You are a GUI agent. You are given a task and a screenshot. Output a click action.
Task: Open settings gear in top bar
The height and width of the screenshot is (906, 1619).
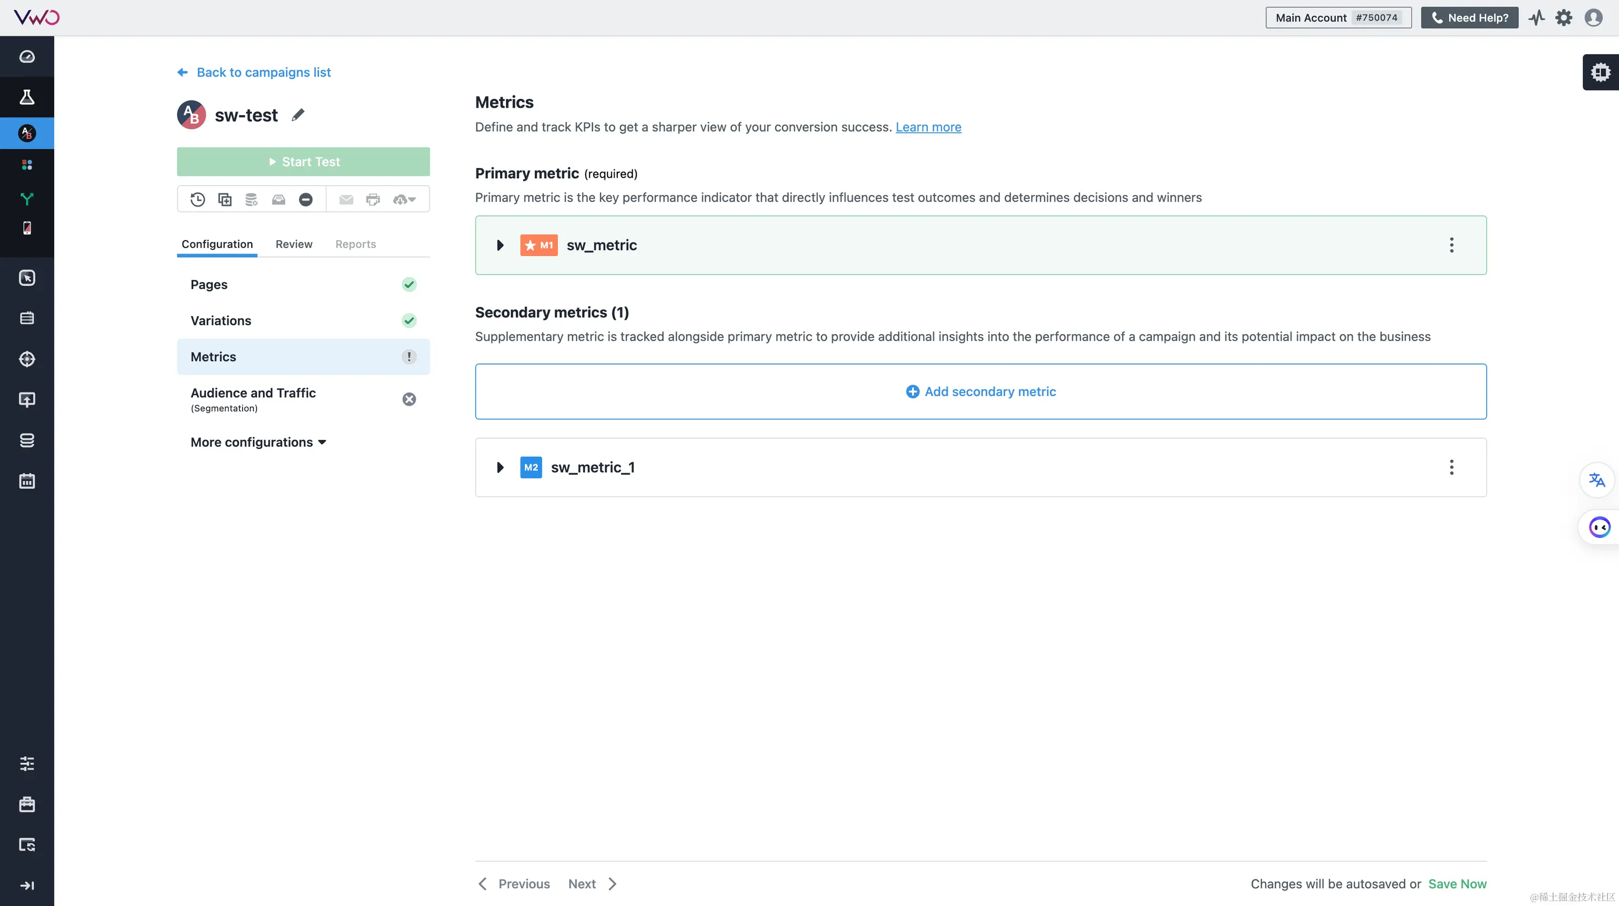coord(1564,18)
